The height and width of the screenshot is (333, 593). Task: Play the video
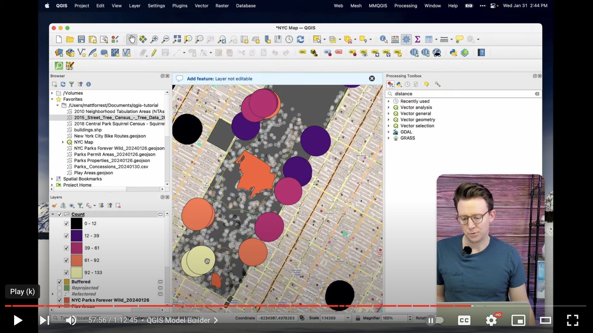[x=18, y=320]
